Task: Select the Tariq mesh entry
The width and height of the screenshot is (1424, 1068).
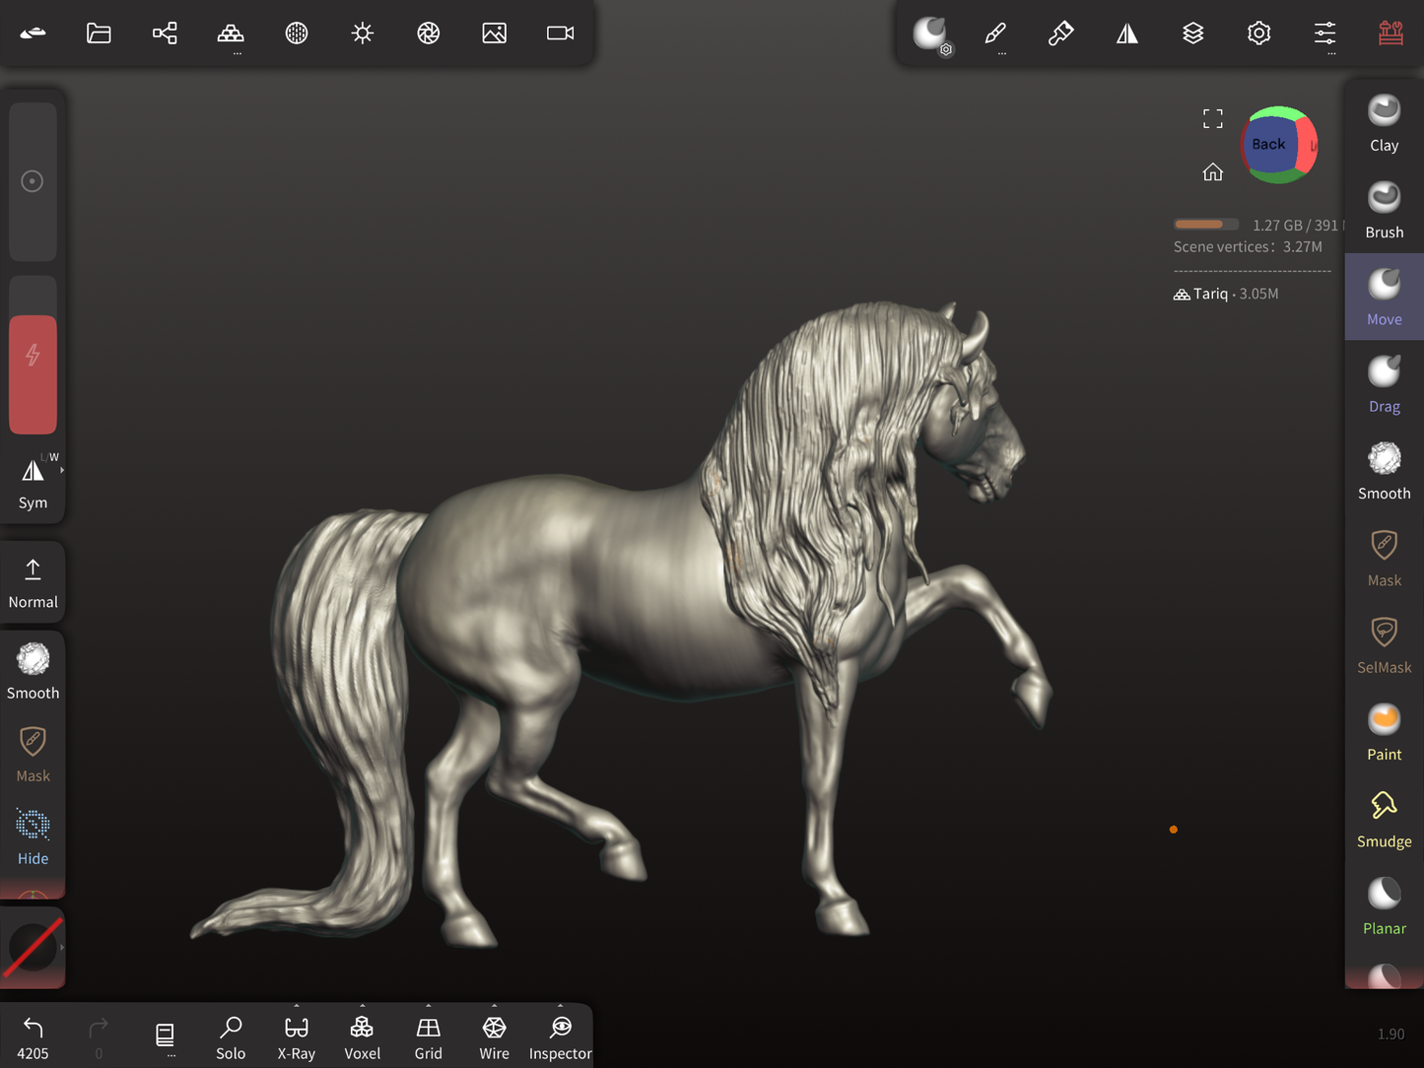Action: pos(1225,293)
